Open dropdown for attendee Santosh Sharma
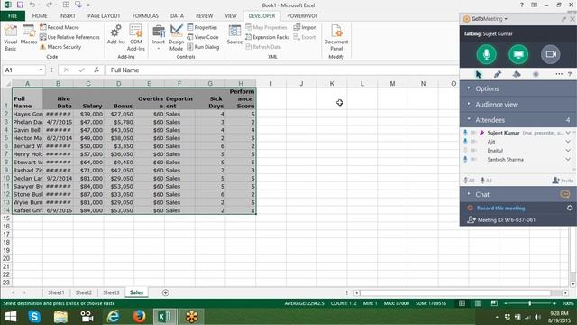This screenshot has height=325, width=577. pyautogui.click(x=568, y=159)
